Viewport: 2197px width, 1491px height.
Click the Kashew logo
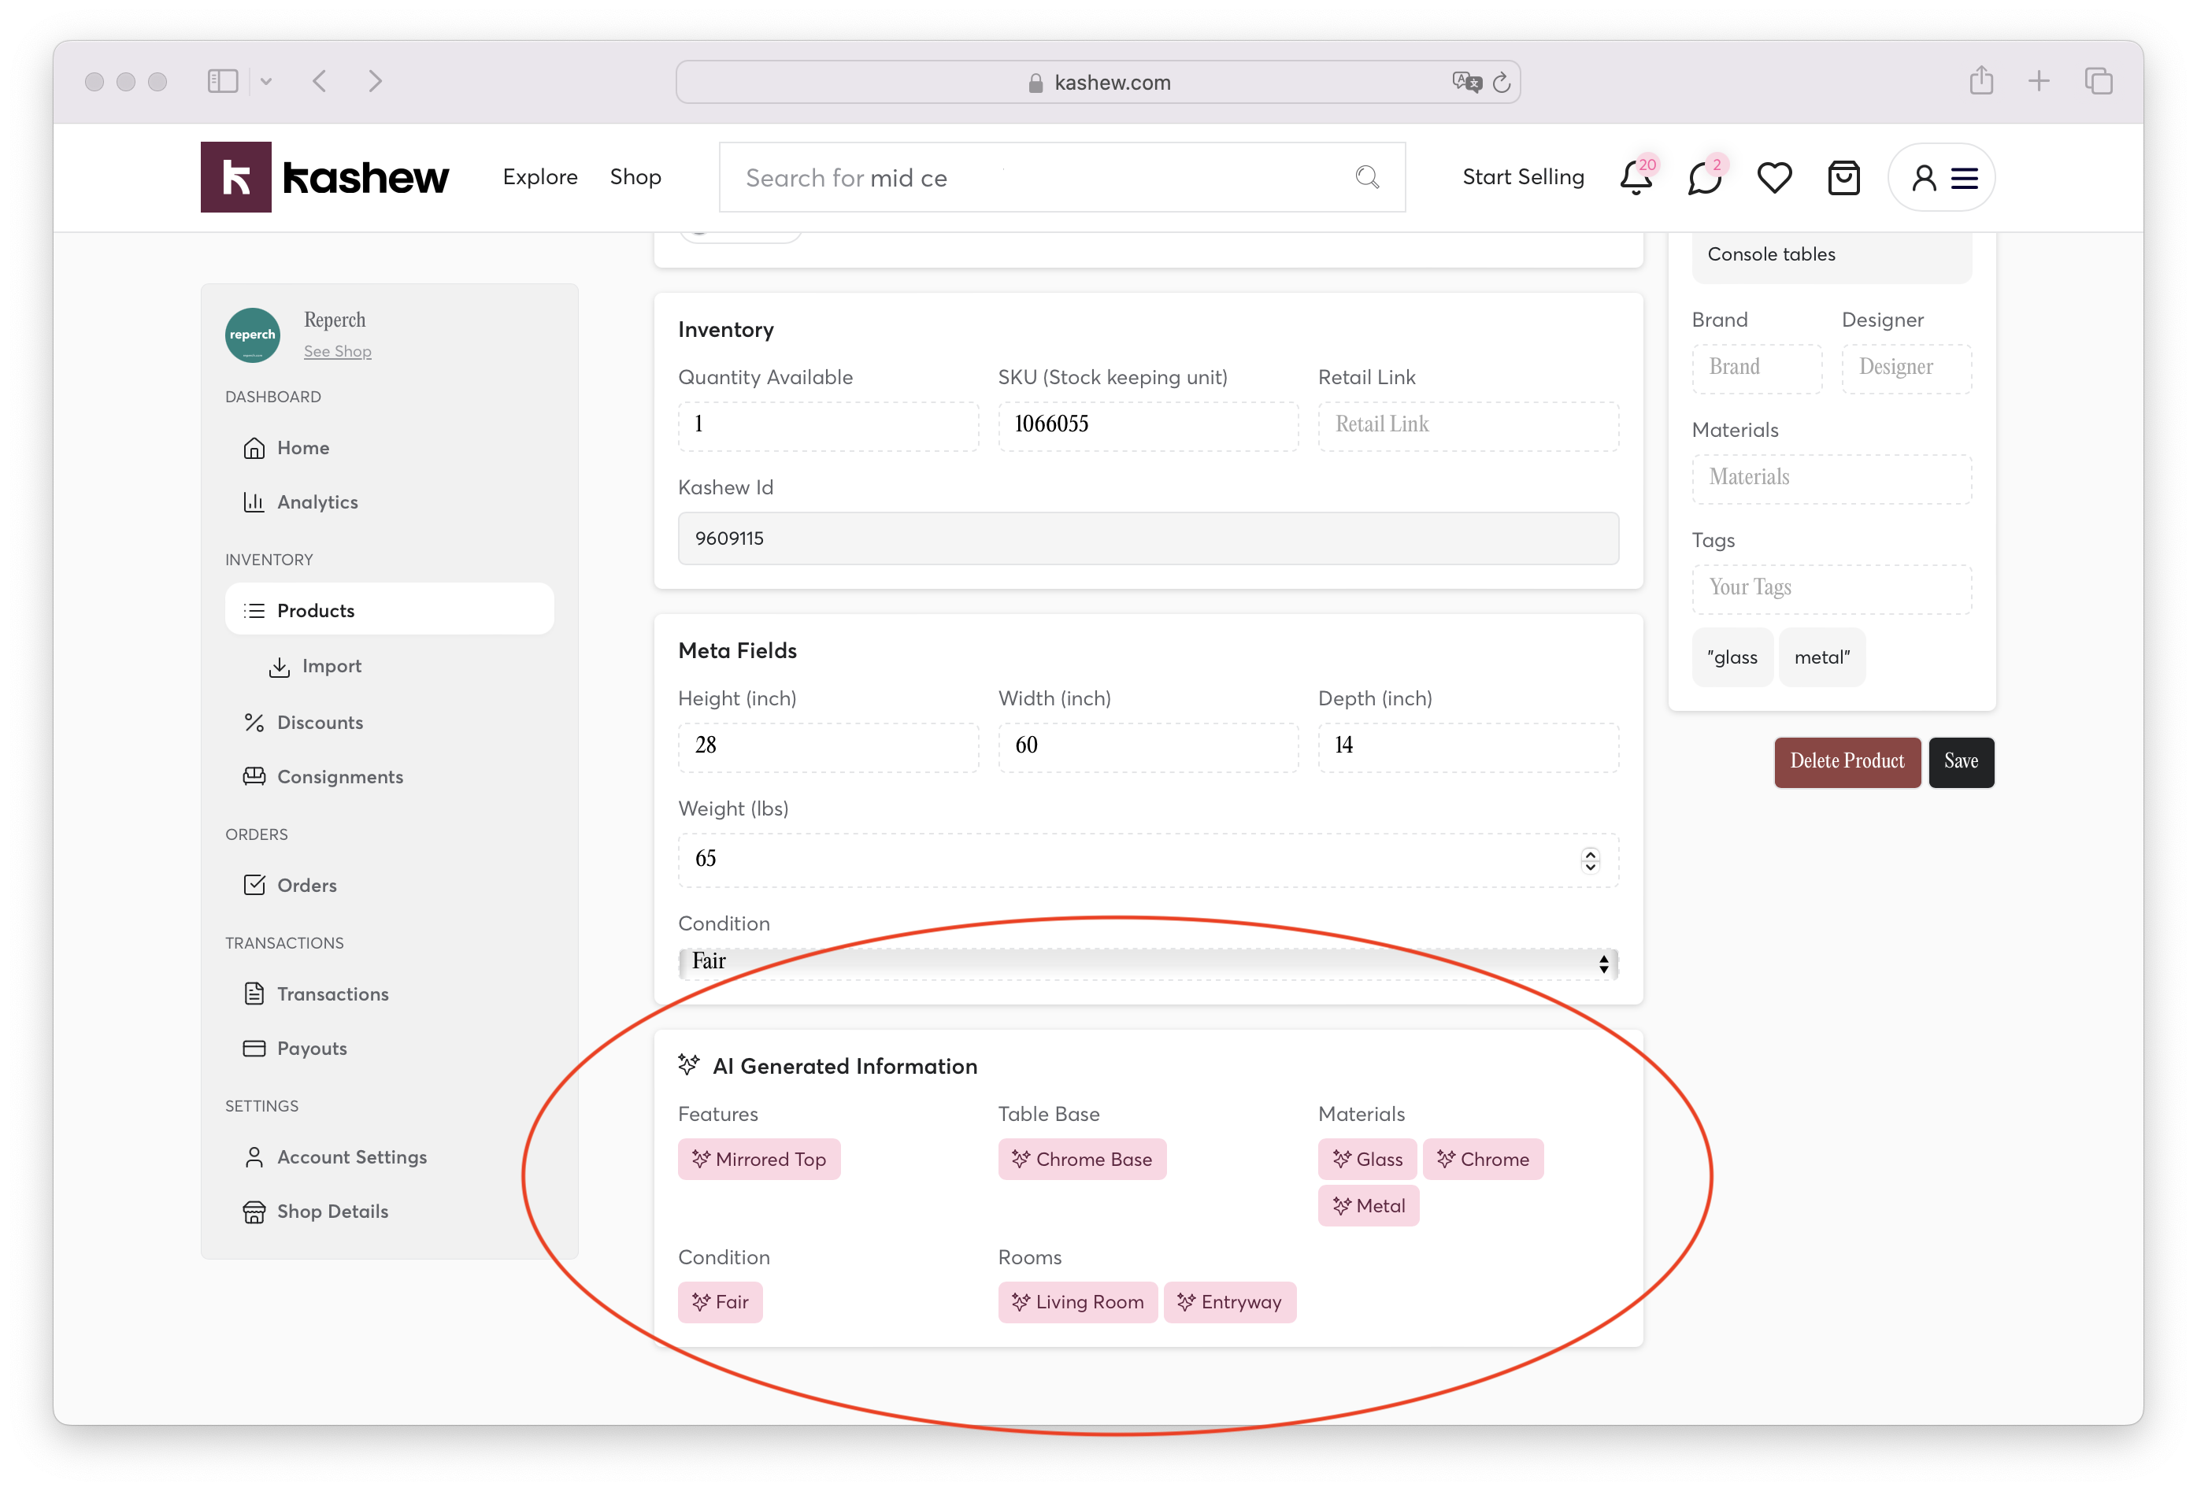point(324,178)
